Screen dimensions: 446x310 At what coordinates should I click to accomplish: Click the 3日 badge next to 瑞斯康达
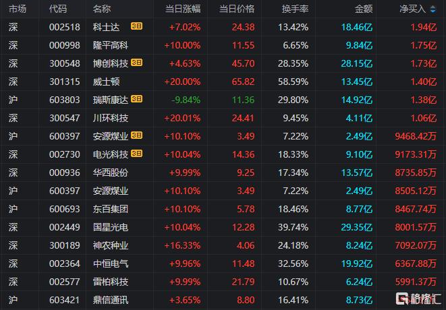coord(136,99)
